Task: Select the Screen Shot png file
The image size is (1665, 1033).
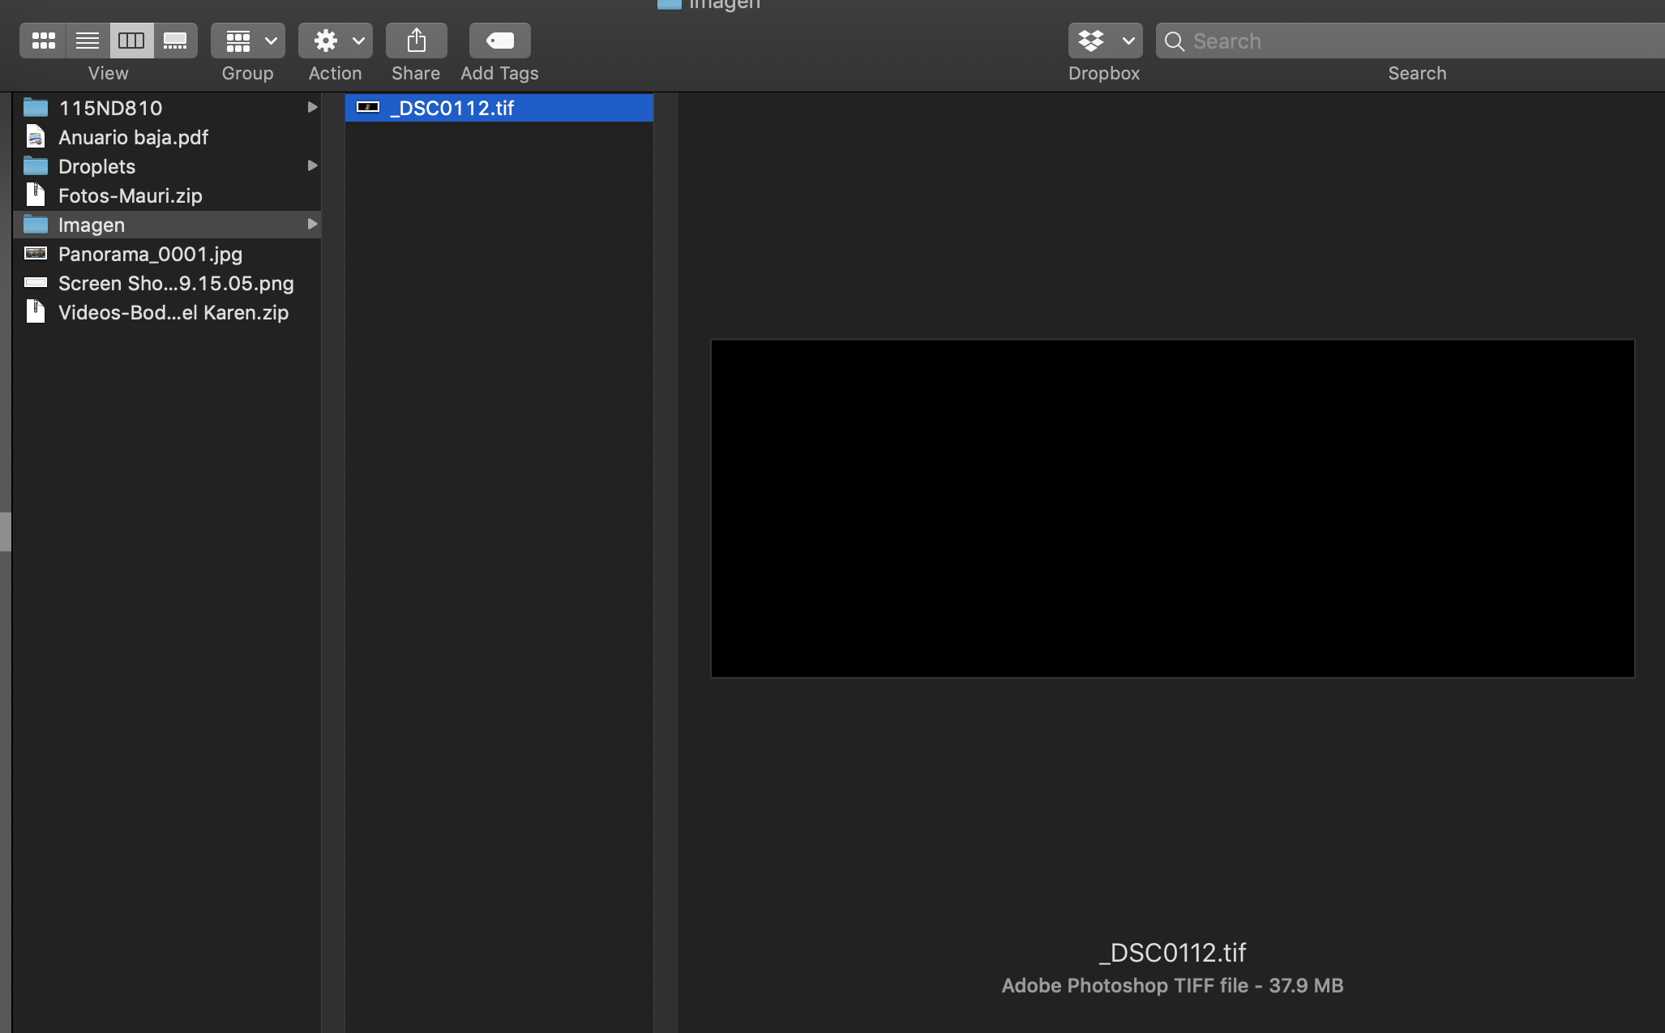Action: click(x=175, y=283)
